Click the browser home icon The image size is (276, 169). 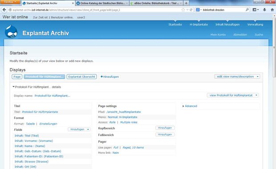tap(272, 10)
